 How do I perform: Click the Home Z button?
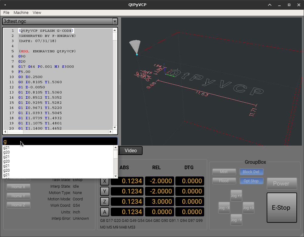pyautogui.click(x=19, y=205)
